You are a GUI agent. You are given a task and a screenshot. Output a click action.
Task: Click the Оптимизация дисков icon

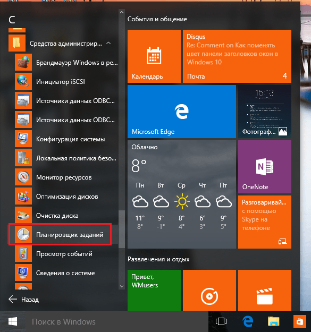23,196
